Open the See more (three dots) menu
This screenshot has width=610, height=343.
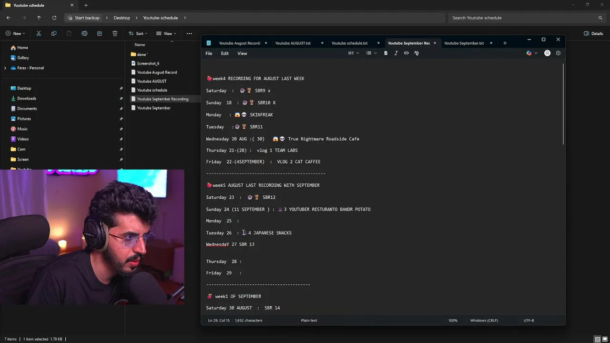(189, 33)
